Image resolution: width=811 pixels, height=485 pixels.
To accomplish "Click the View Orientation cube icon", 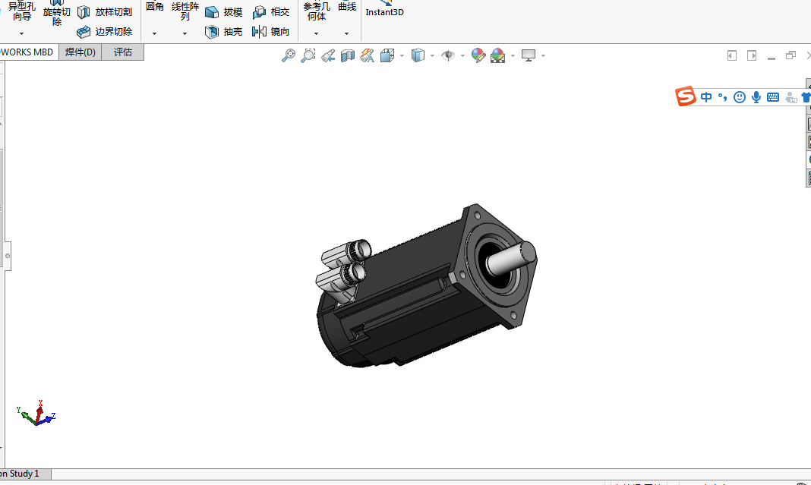I will (x=387, y=55).
